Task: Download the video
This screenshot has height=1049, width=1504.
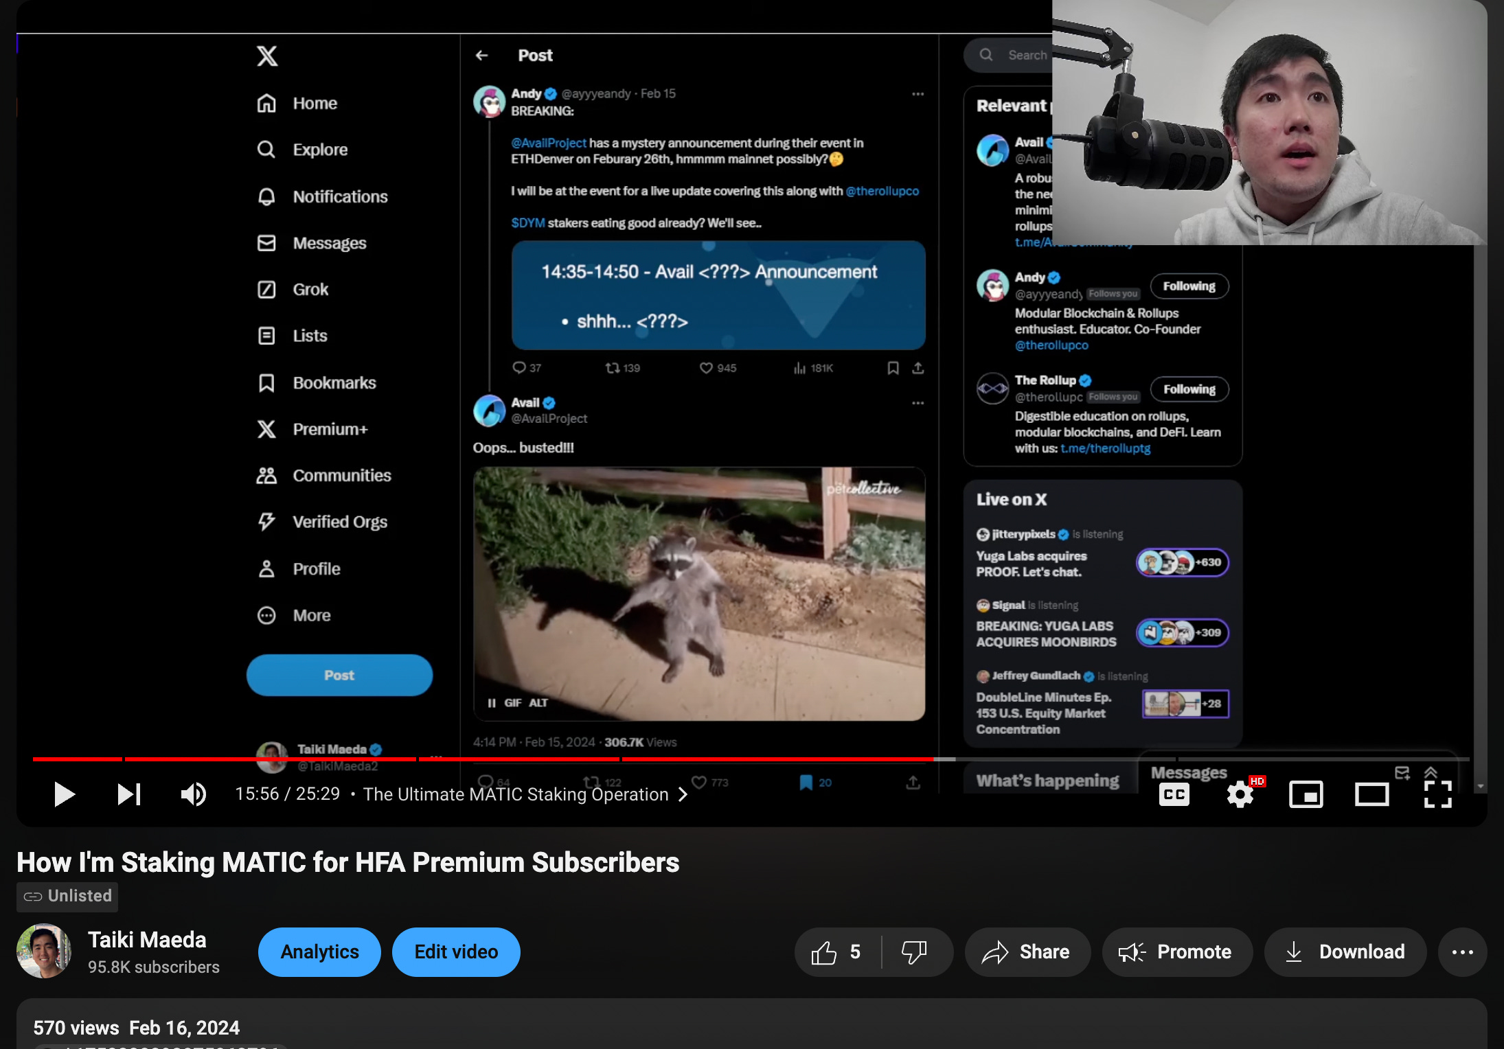Action: click(x=1345, y=952)
